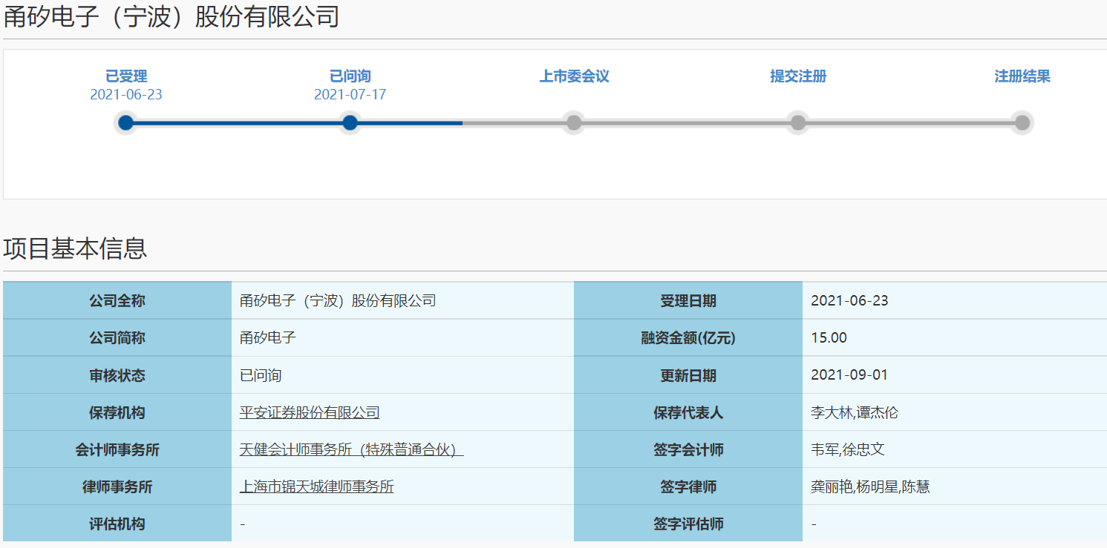Image resolution: width=1107 pixels, height=548 pixels.
Task: Click the 受理日期 label cell
Action: [x=688, y=300]
